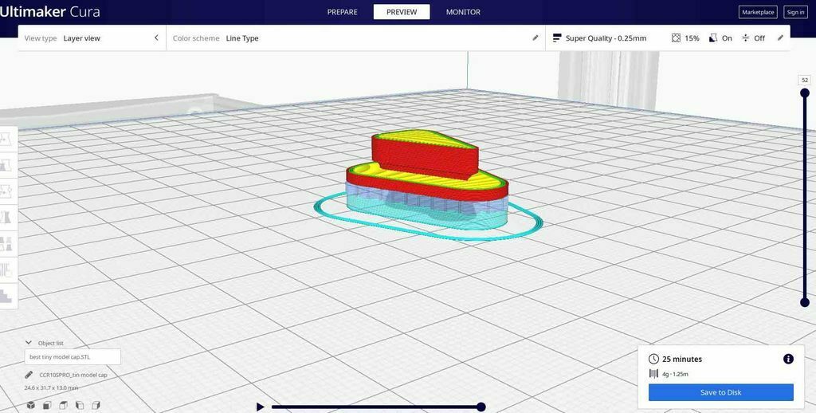Open the Super Quality - 0.25mm profile settings

668,38
